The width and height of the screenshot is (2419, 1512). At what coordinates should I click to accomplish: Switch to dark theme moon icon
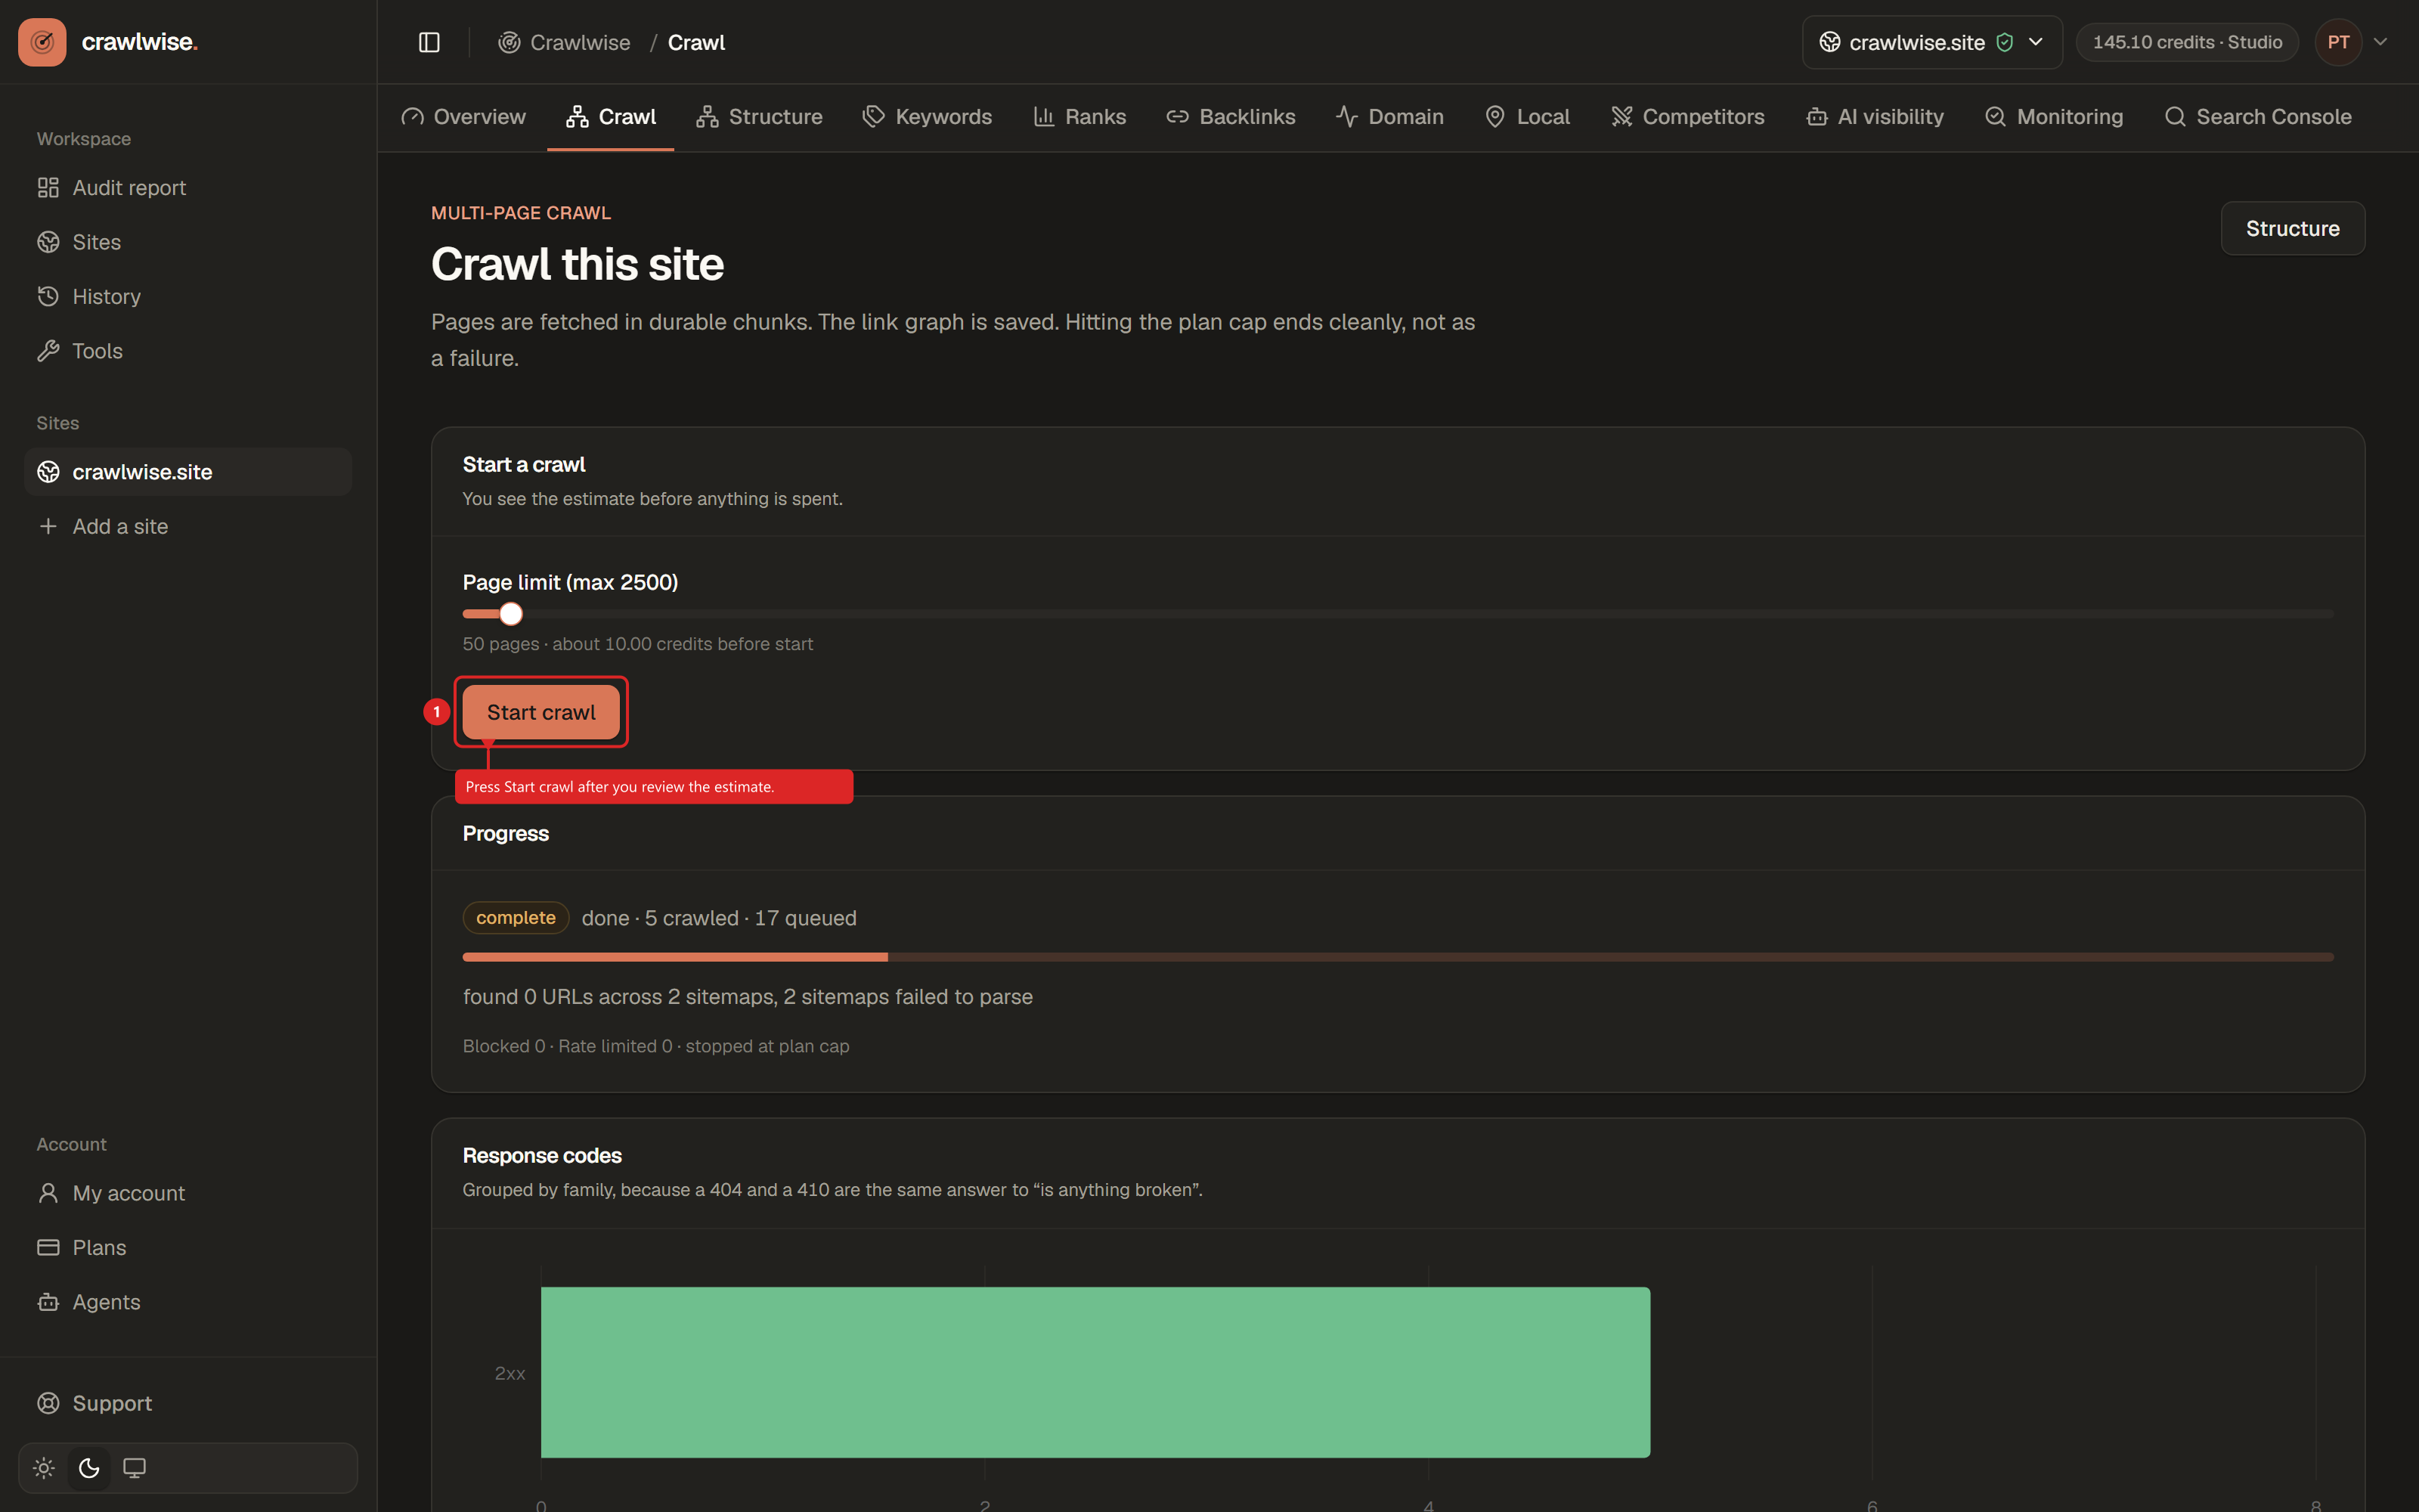point(89,1468)
